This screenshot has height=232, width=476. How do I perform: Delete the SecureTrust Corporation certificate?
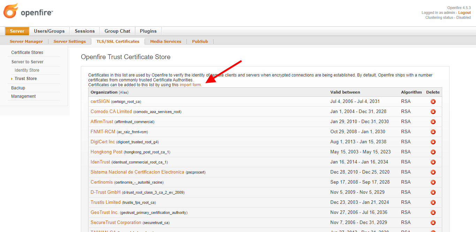pyautogui.click(x=433, y=223)
